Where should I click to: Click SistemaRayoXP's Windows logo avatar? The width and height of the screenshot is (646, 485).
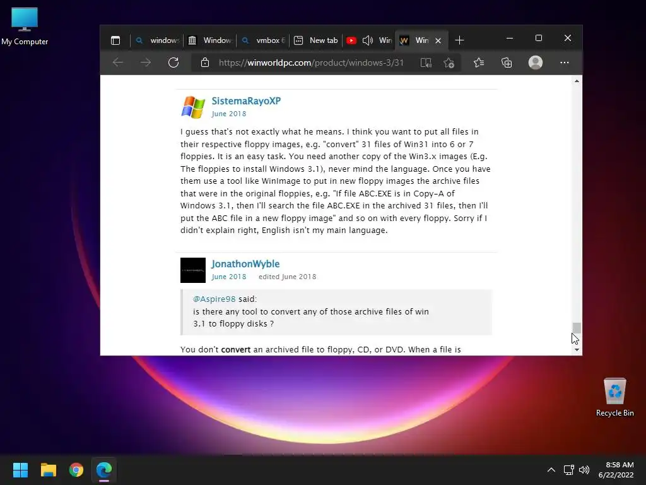click(193, 107)
